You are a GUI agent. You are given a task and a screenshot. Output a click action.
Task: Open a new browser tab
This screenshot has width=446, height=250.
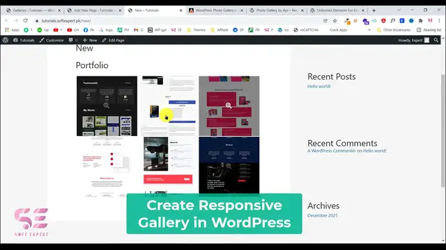pyautogui.click(x=374, y=10)
